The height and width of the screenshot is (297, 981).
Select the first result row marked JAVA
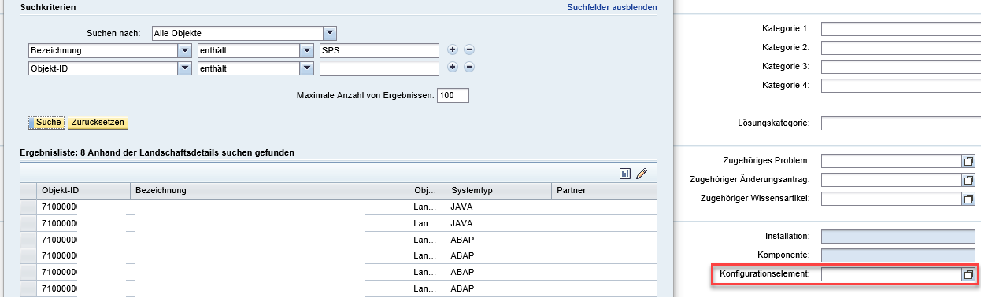tap(28, 207)
